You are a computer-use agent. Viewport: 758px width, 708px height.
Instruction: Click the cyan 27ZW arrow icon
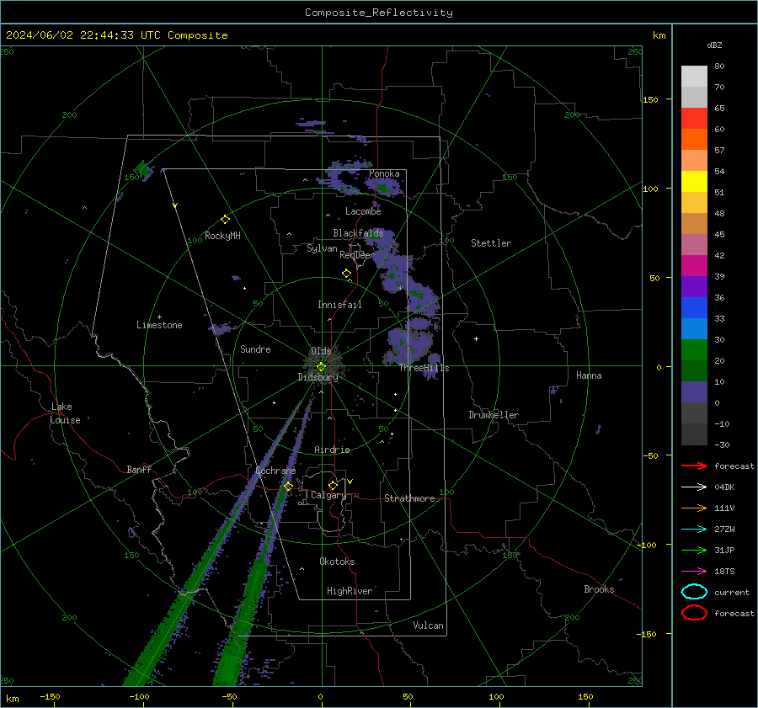(694, 530)
